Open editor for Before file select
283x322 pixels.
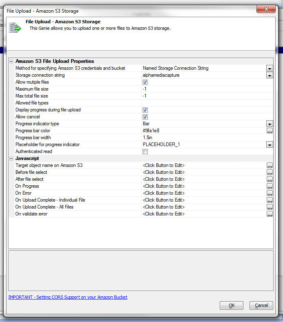pos(270,172)
